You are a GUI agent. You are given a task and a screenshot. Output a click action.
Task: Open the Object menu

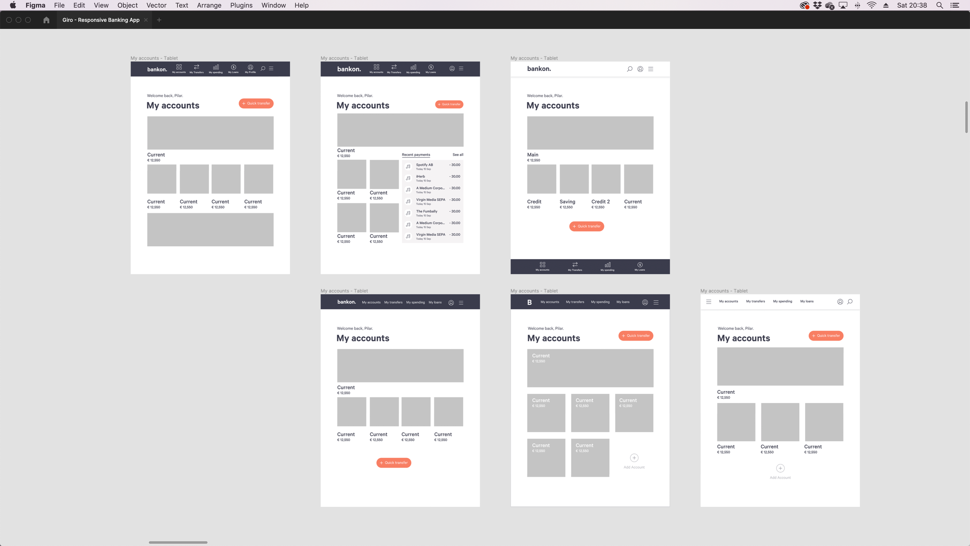(127, 5)
